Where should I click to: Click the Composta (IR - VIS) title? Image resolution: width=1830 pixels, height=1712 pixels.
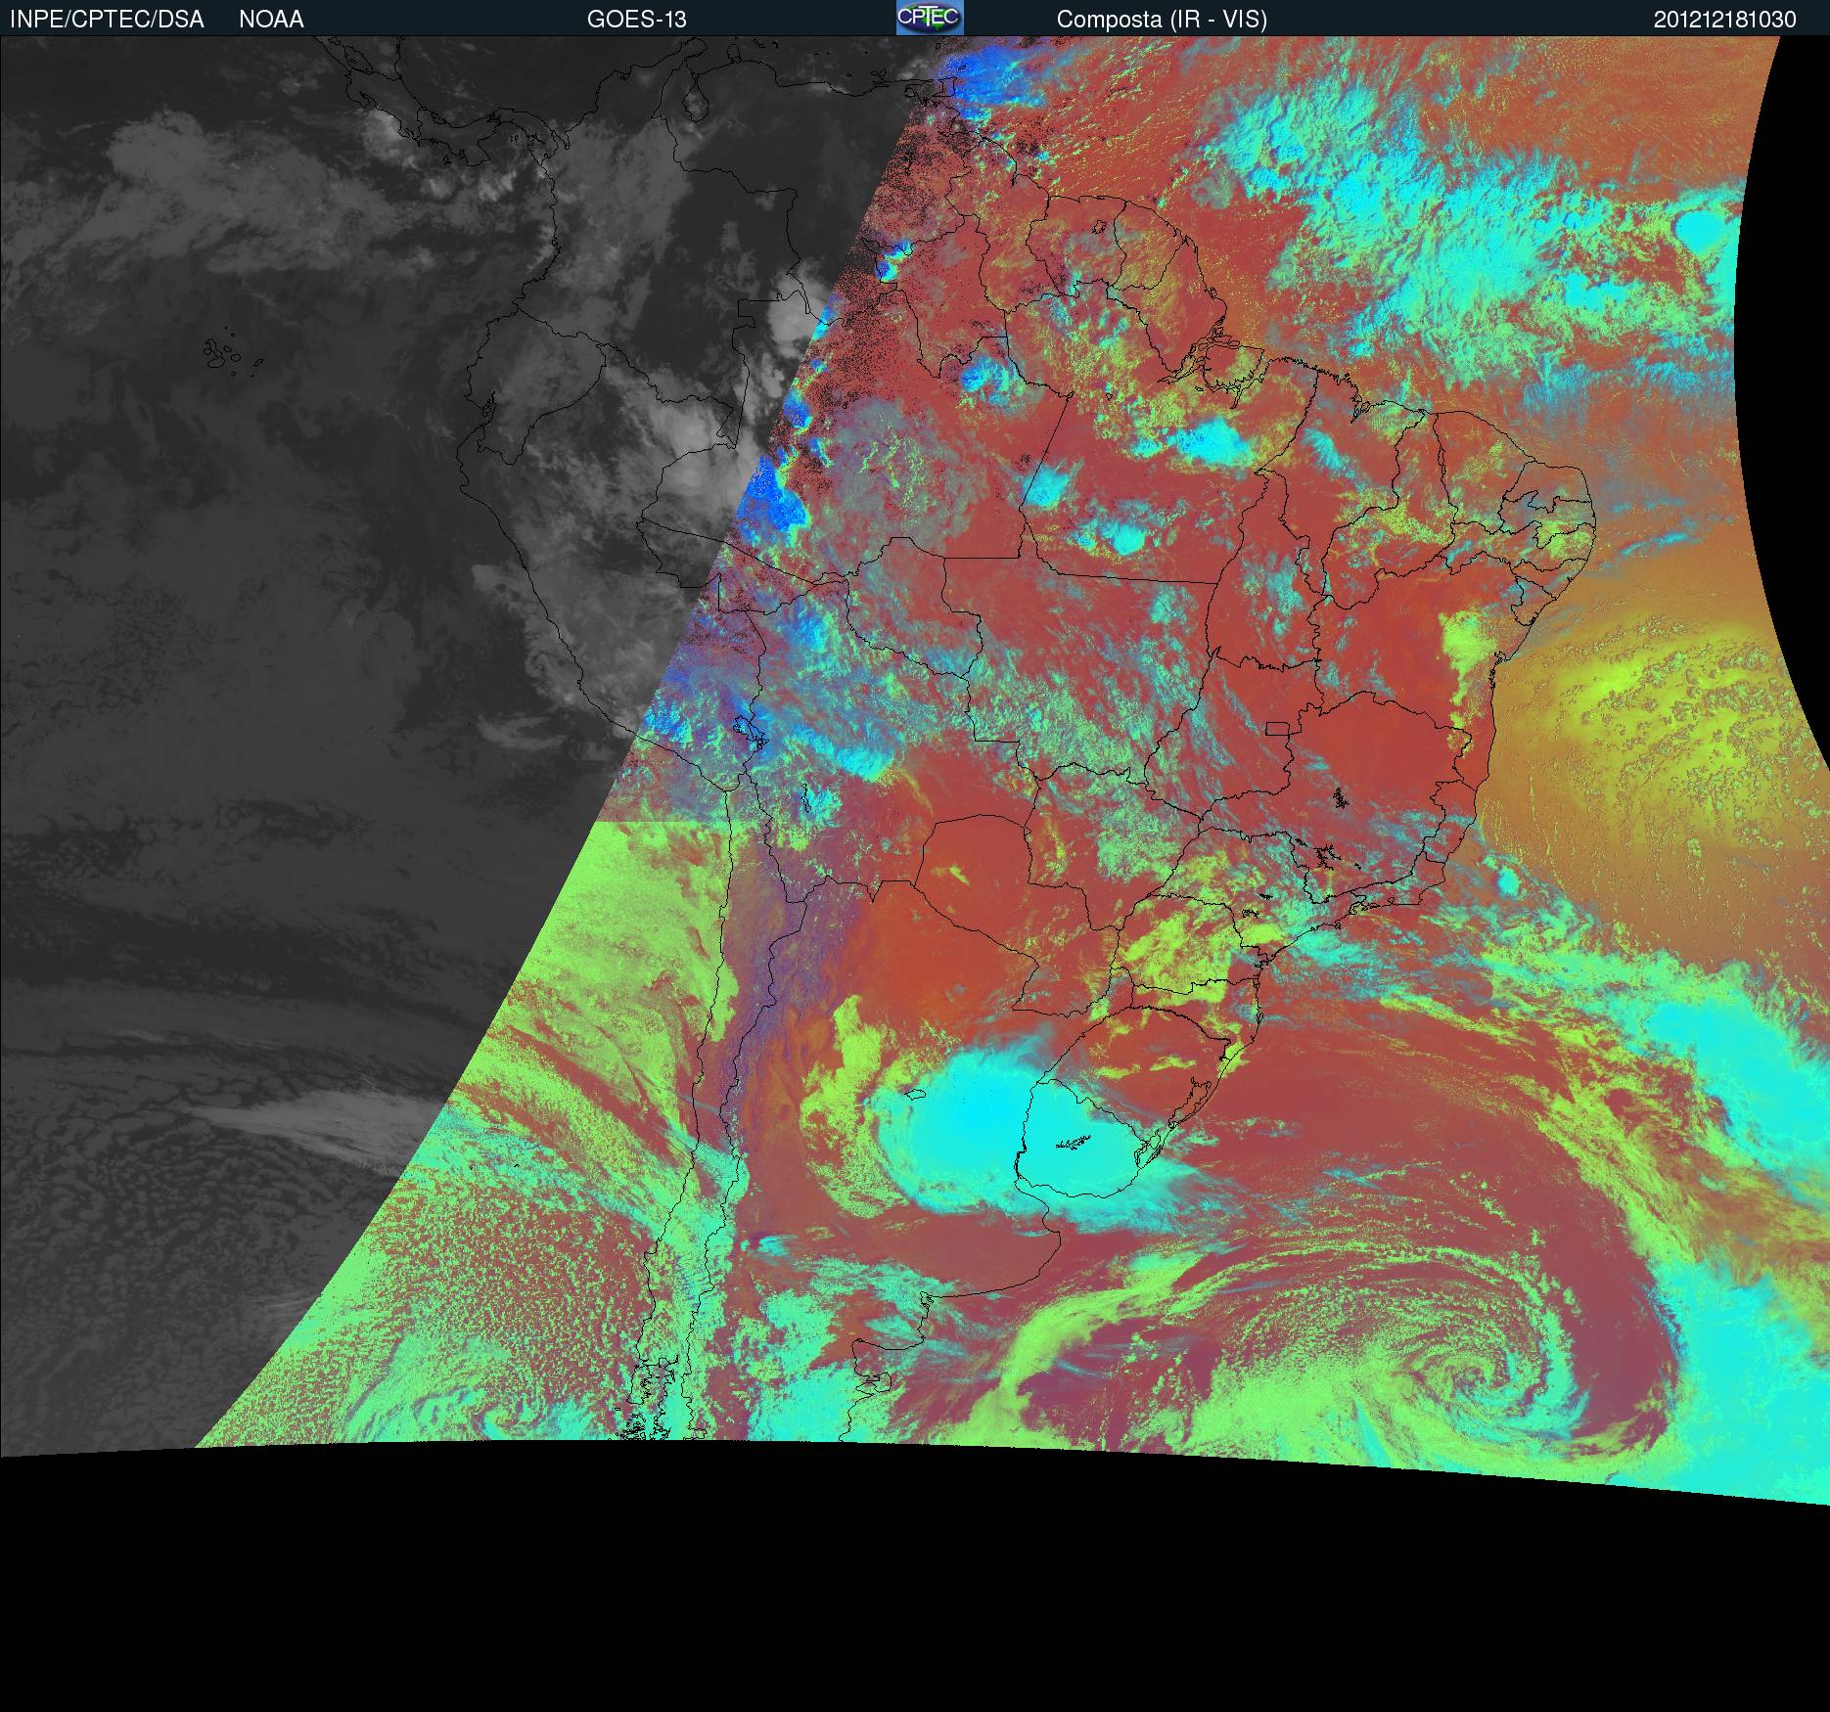(x=1162, y=20)
